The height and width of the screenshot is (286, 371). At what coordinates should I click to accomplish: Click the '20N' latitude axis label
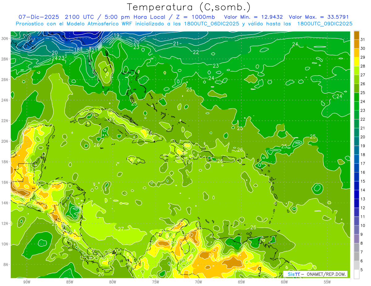pyautogui.click(x=4, y=141)
